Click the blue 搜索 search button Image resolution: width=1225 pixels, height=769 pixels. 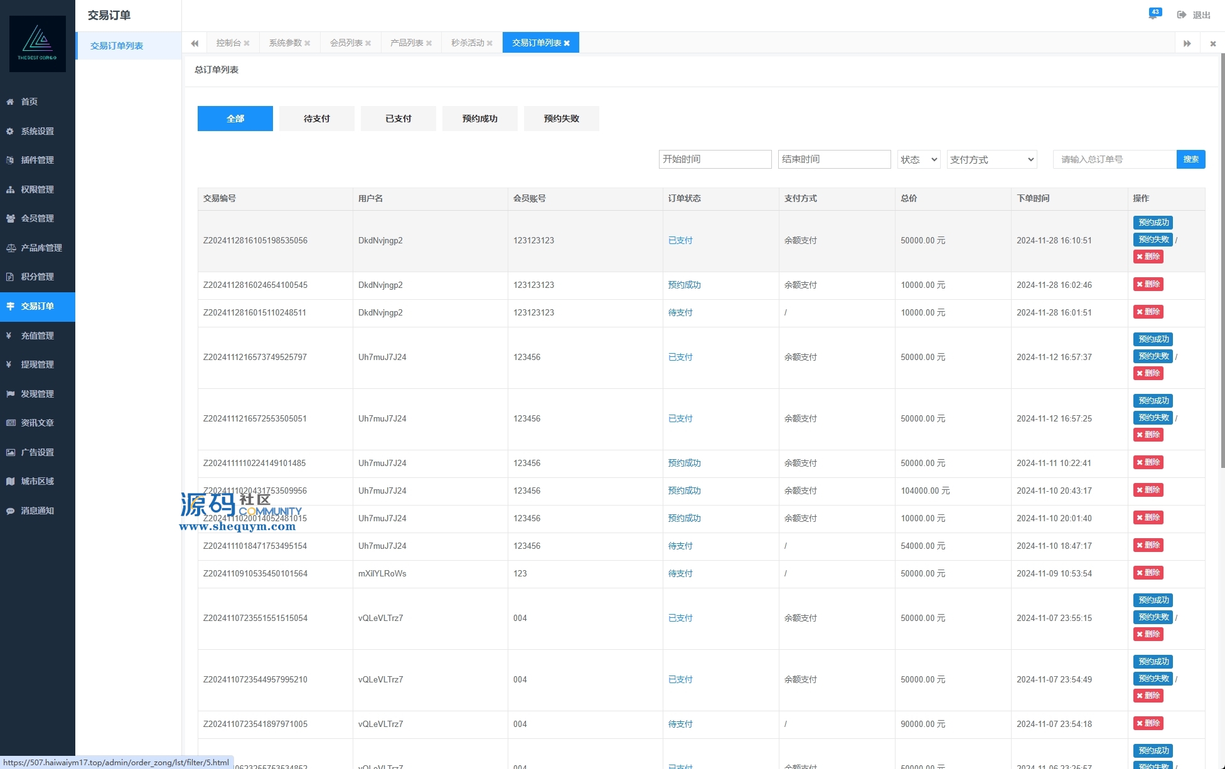point(1190,159)
